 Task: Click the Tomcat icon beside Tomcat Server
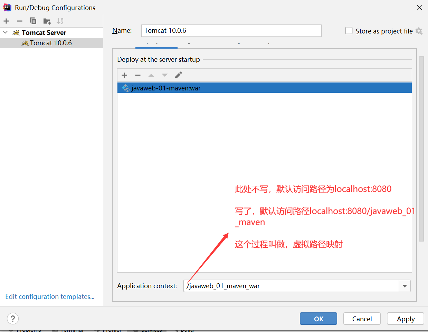[16, 33]
